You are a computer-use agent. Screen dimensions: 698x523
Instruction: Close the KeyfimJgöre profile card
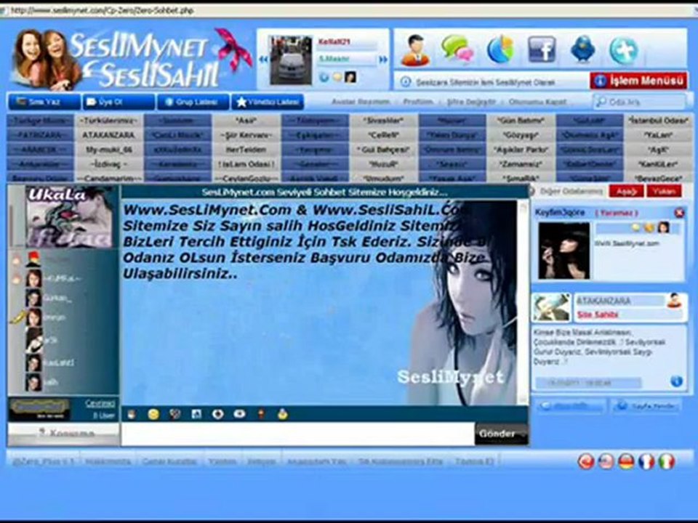click(x=679, y=213)
